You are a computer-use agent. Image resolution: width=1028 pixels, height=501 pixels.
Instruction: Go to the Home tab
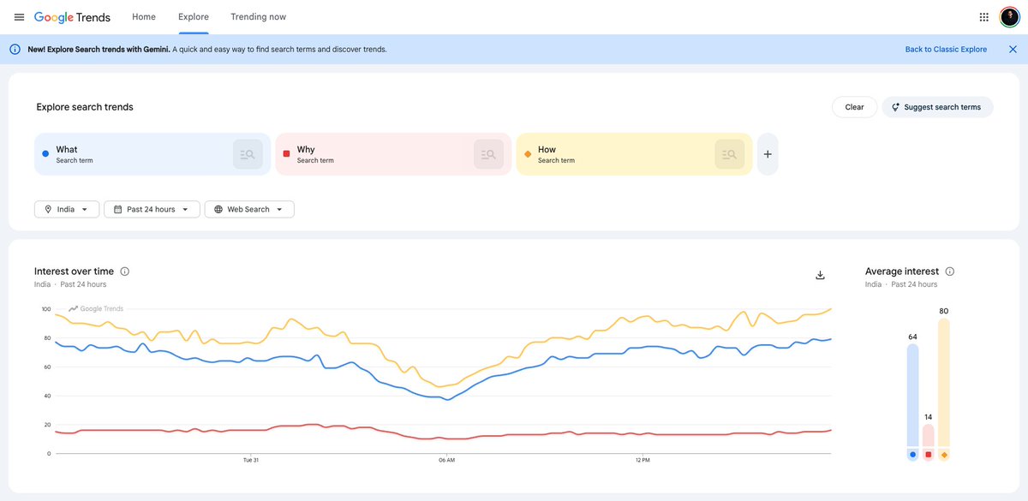click(144, 17)
